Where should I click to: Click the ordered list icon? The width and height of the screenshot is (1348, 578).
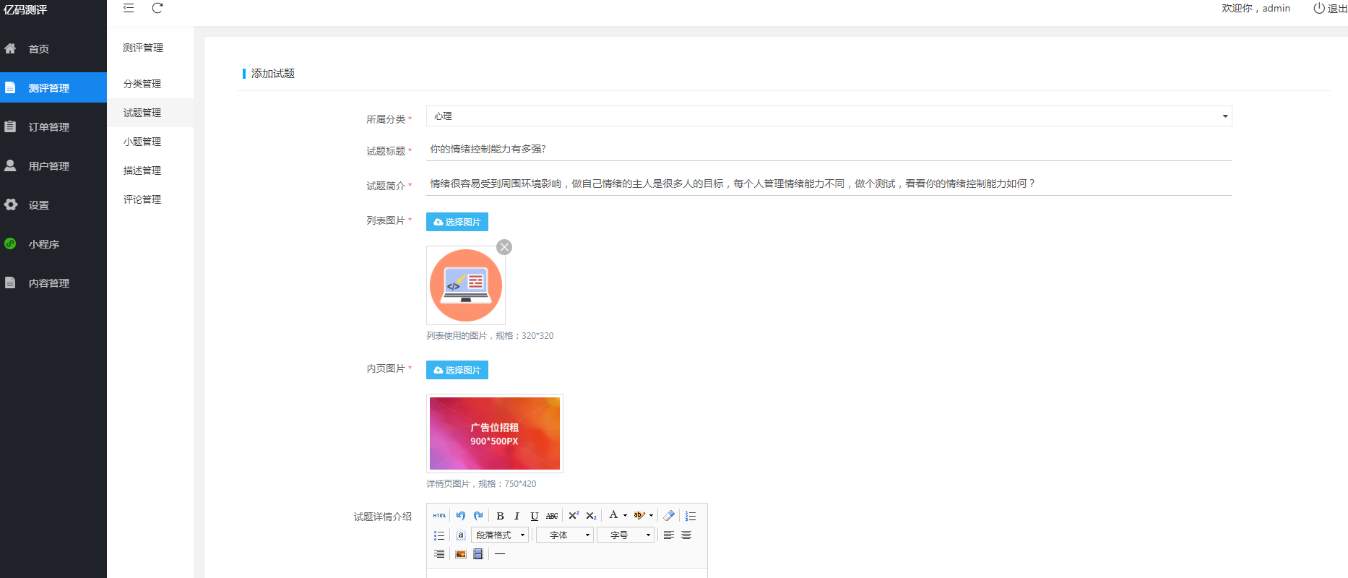691,516
